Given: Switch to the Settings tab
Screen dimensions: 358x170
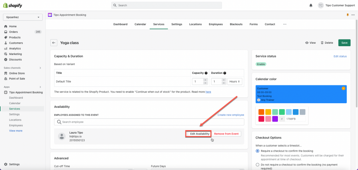Looking at the screenshot, I should (x=177, y=24).
